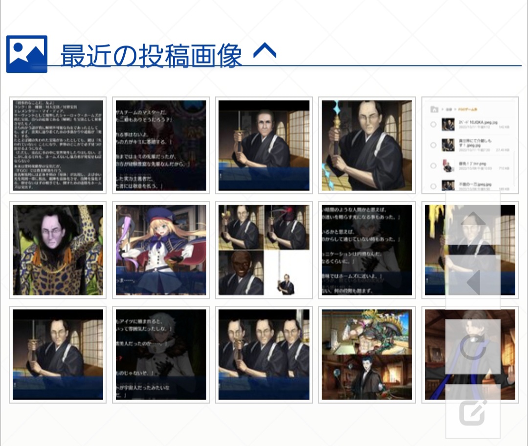View the four-panel swordsman collage thumbnail
Viewport: 528px width, 446px height.
click(264, 250)
